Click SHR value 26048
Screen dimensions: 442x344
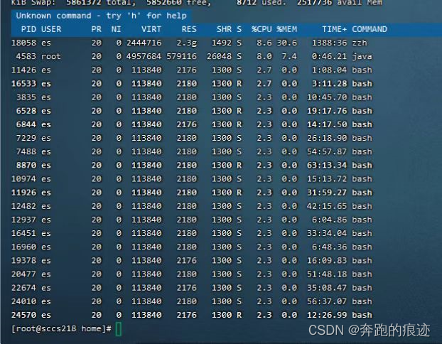(220, 56)
